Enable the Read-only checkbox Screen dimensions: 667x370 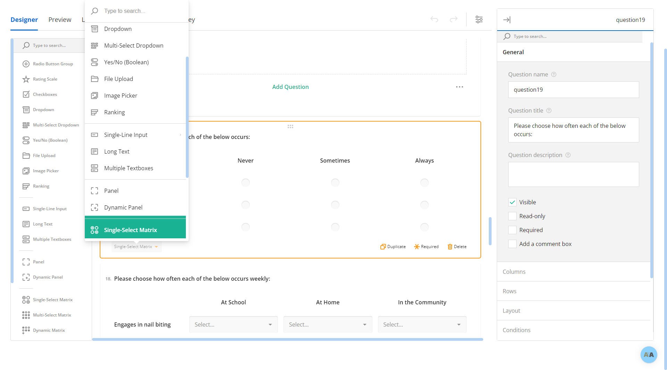(512, 216)
